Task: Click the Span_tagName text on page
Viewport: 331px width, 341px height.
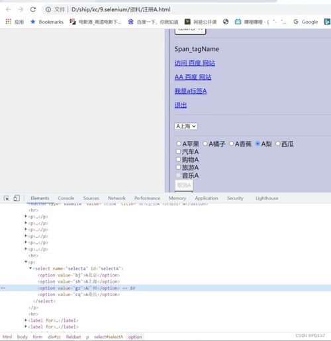Action: pos(197,49)
